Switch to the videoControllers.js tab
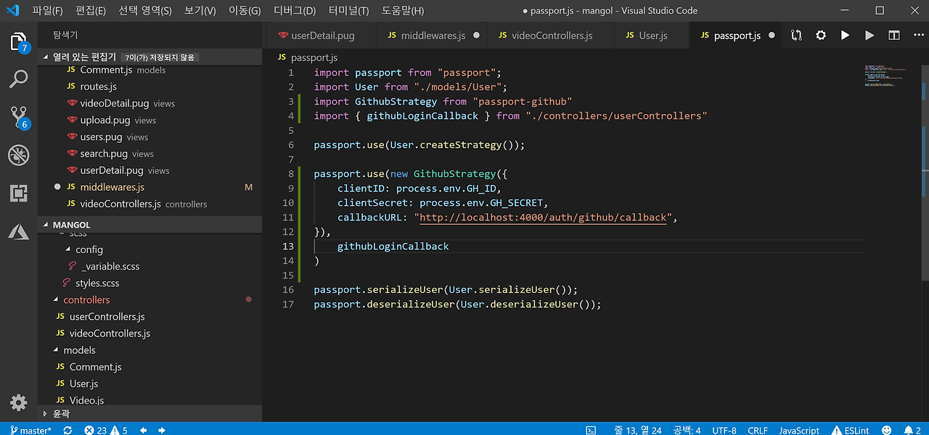Viewport: 929px width, 435px height. point(552,35)
